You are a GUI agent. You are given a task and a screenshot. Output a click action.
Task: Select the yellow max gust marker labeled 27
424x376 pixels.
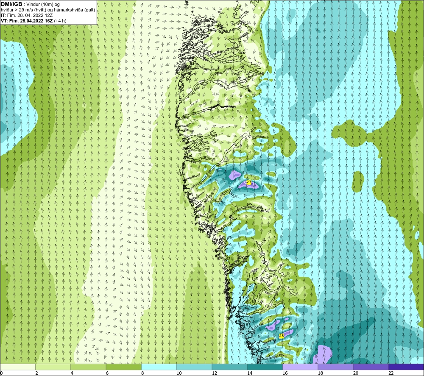(249, 182)
